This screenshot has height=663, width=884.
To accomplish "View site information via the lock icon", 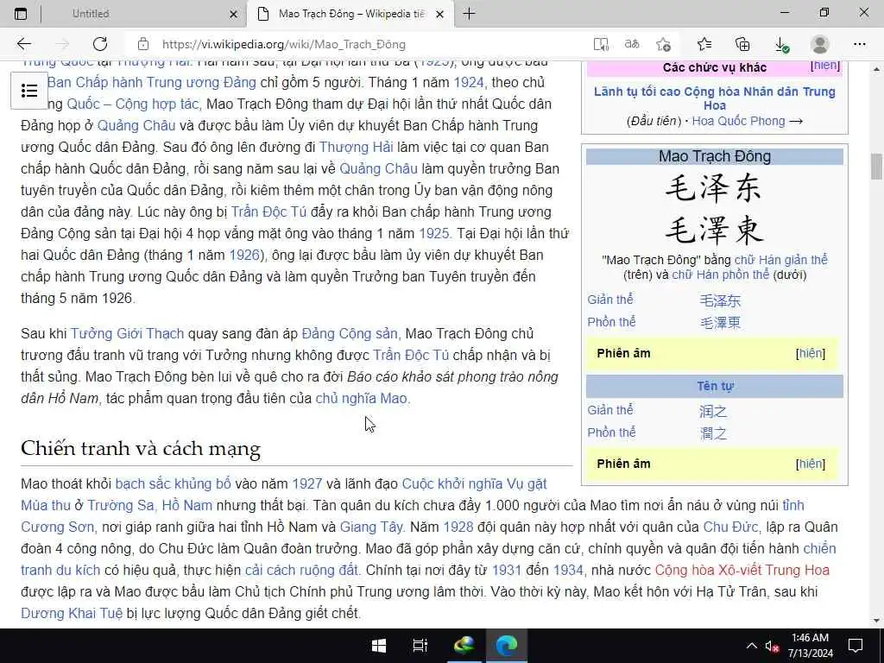I will [143, 44].
